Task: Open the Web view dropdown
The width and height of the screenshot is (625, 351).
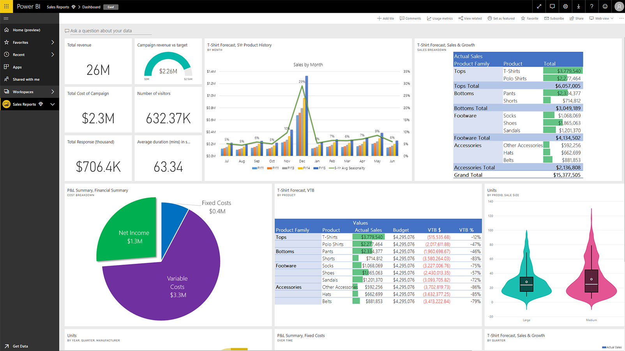Action: (601, 18)
